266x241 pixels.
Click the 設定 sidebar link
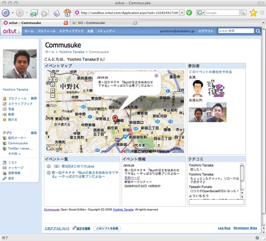[11, 179]
